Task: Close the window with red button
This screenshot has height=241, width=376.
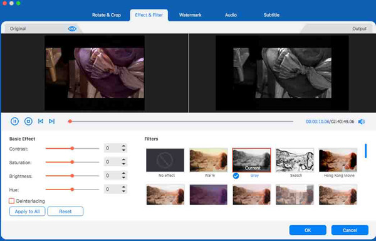Action: [4, 3]
